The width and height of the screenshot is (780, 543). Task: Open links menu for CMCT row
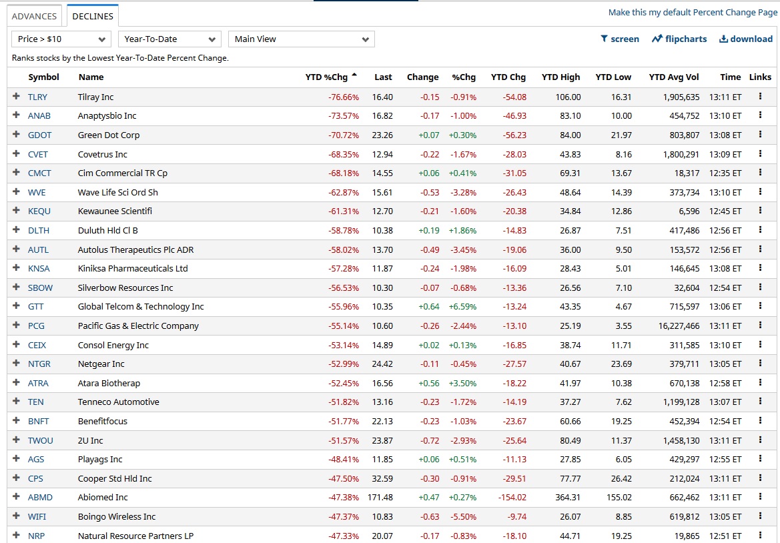pyautogui.click(x=760, y=173)
